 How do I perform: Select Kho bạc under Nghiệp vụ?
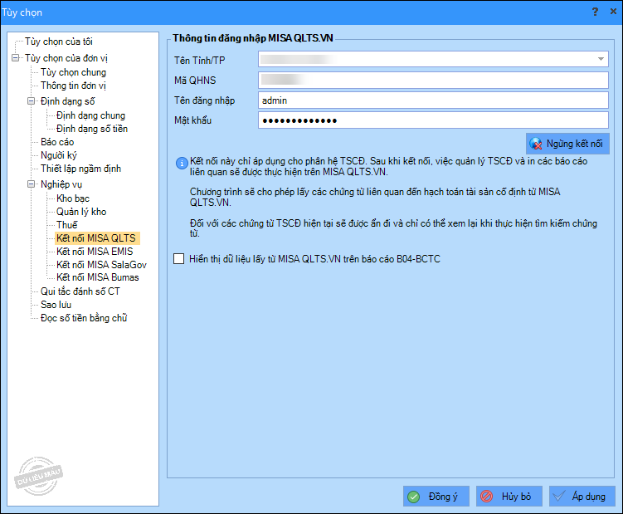click(73, 198)
